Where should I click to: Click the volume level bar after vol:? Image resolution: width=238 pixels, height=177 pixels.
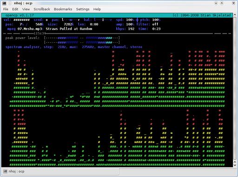[21, 20]
